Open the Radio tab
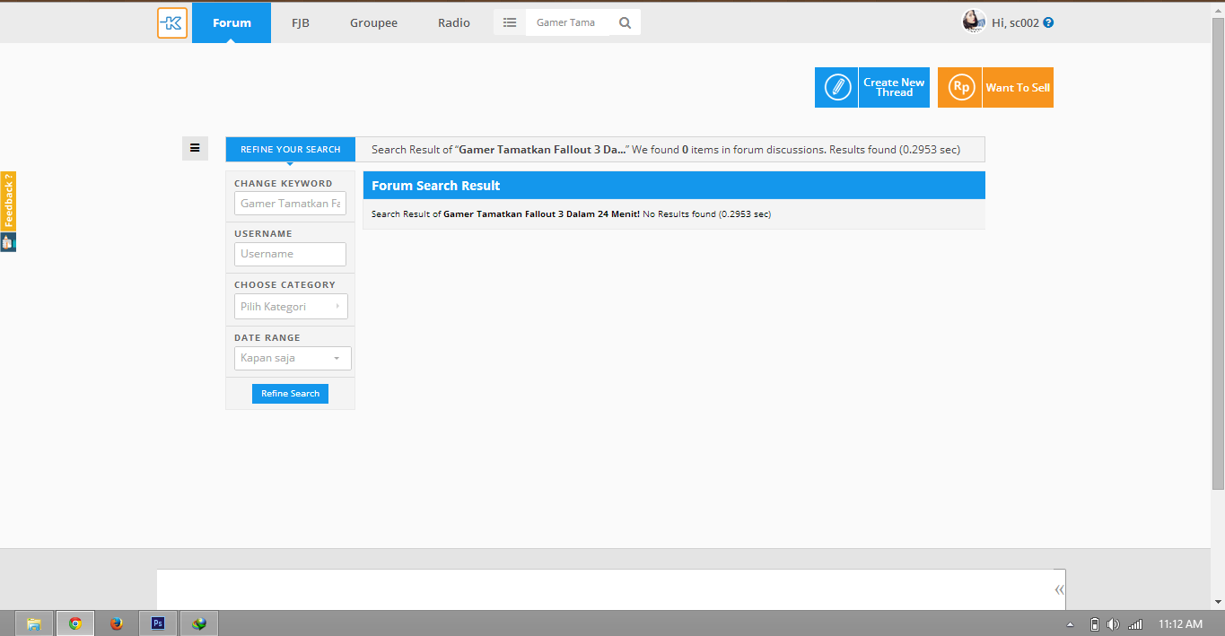1225x636 pixels. [454, 22]
